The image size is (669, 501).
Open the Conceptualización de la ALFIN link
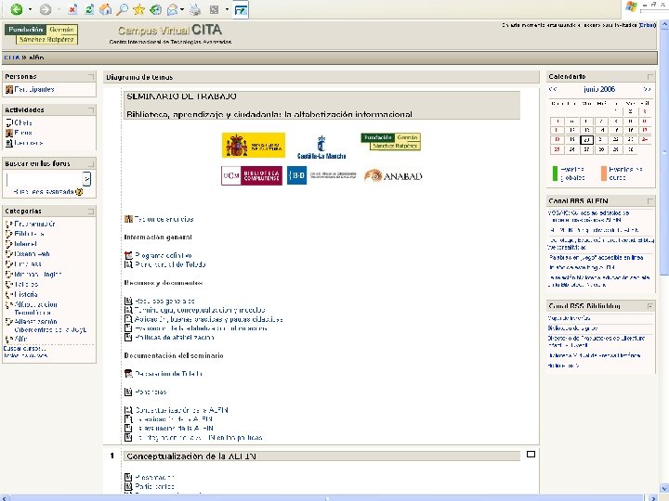(x=181, y=410)
